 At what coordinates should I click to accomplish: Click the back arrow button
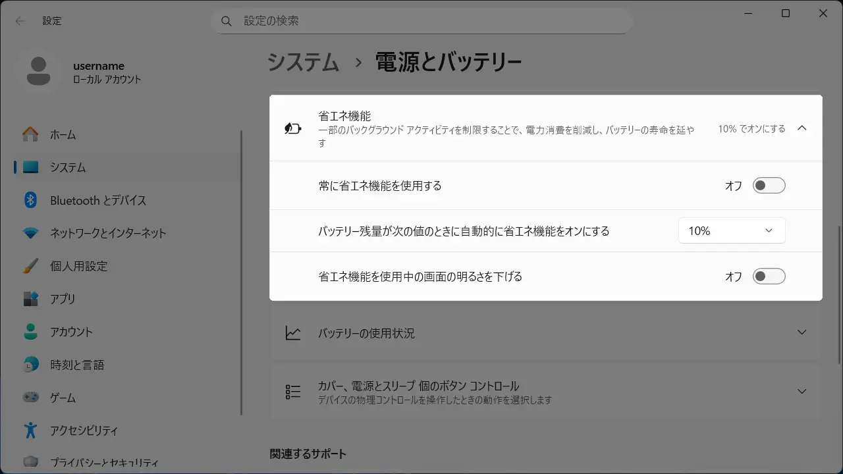(x=20, y=21)
